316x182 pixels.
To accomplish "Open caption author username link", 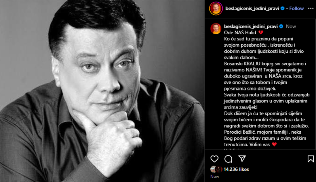I will 251,26.
